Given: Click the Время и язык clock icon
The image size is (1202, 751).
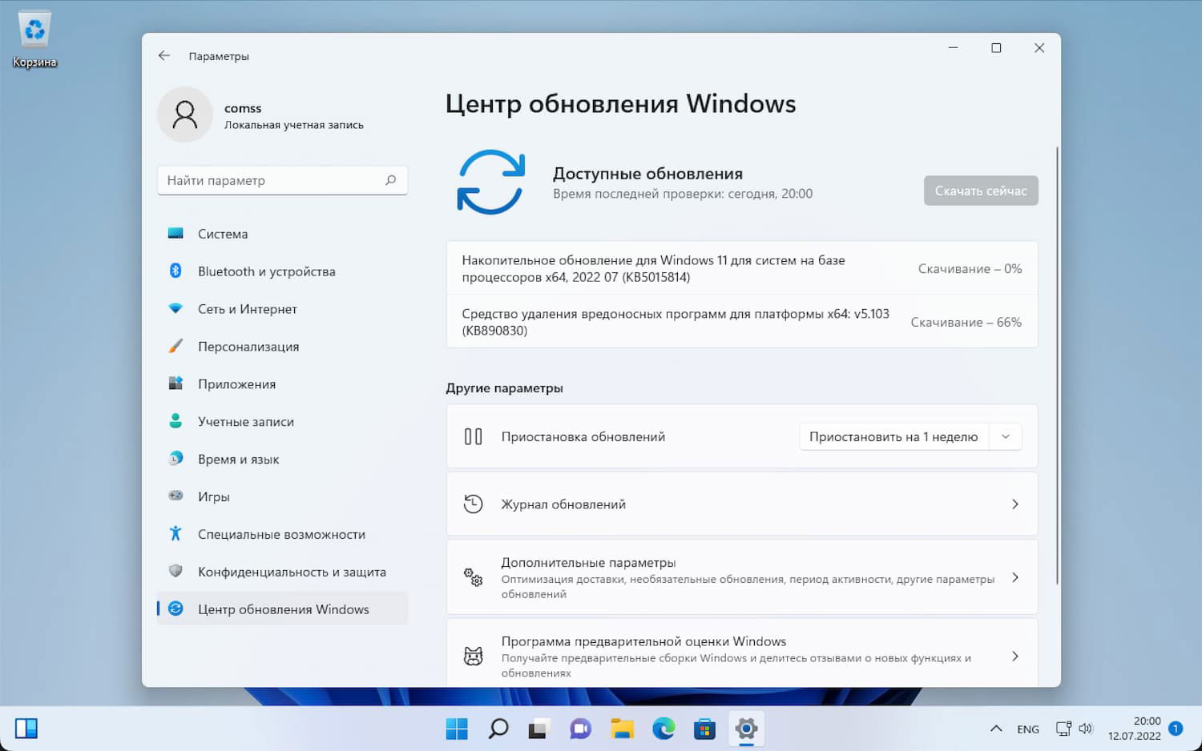Looking at the screenshot, I should 176,459.
